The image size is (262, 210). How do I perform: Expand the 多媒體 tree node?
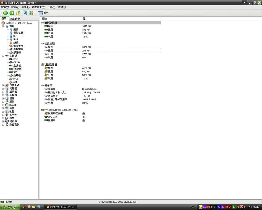[x=3, y=95]
